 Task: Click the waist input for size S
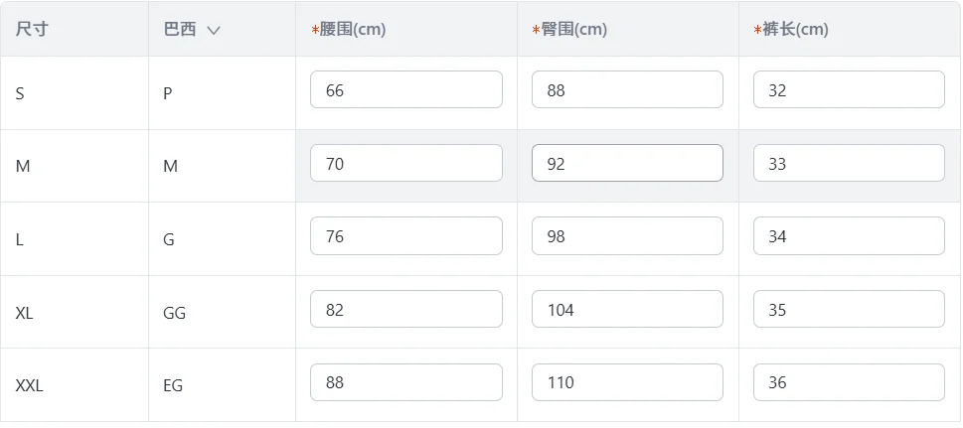[405, 90]
